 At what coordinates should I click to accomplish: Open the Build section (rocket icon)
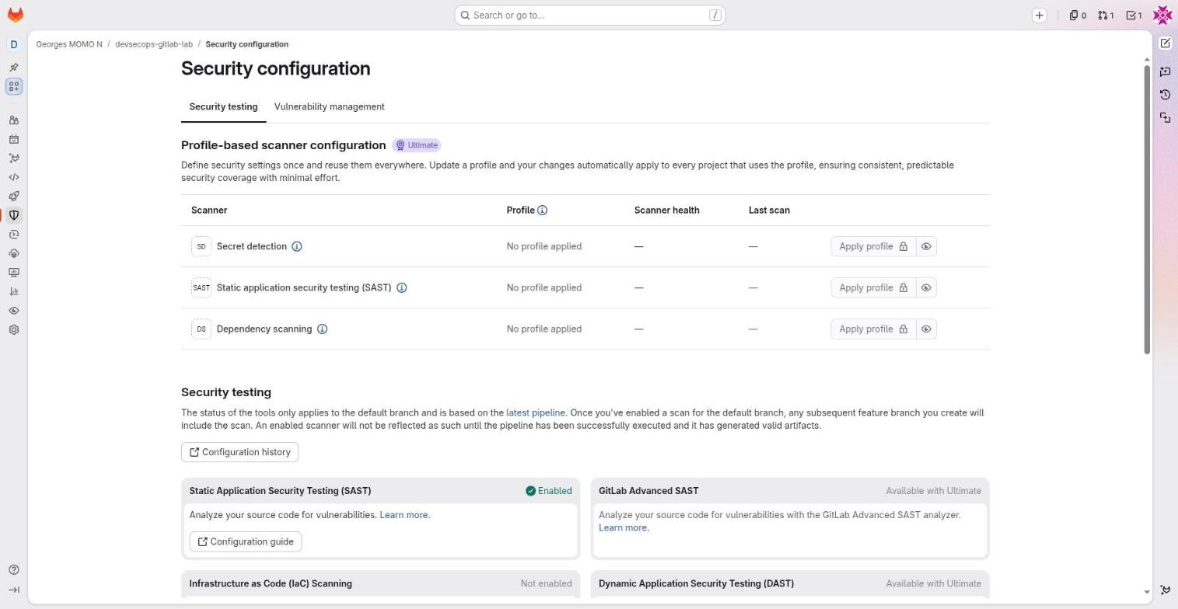click(14, 197)
